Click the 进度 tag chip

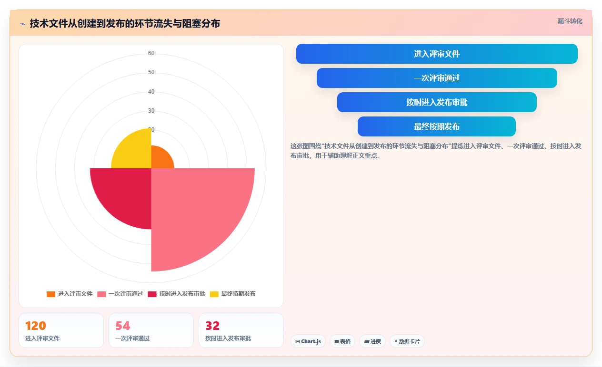coord(372,341)
